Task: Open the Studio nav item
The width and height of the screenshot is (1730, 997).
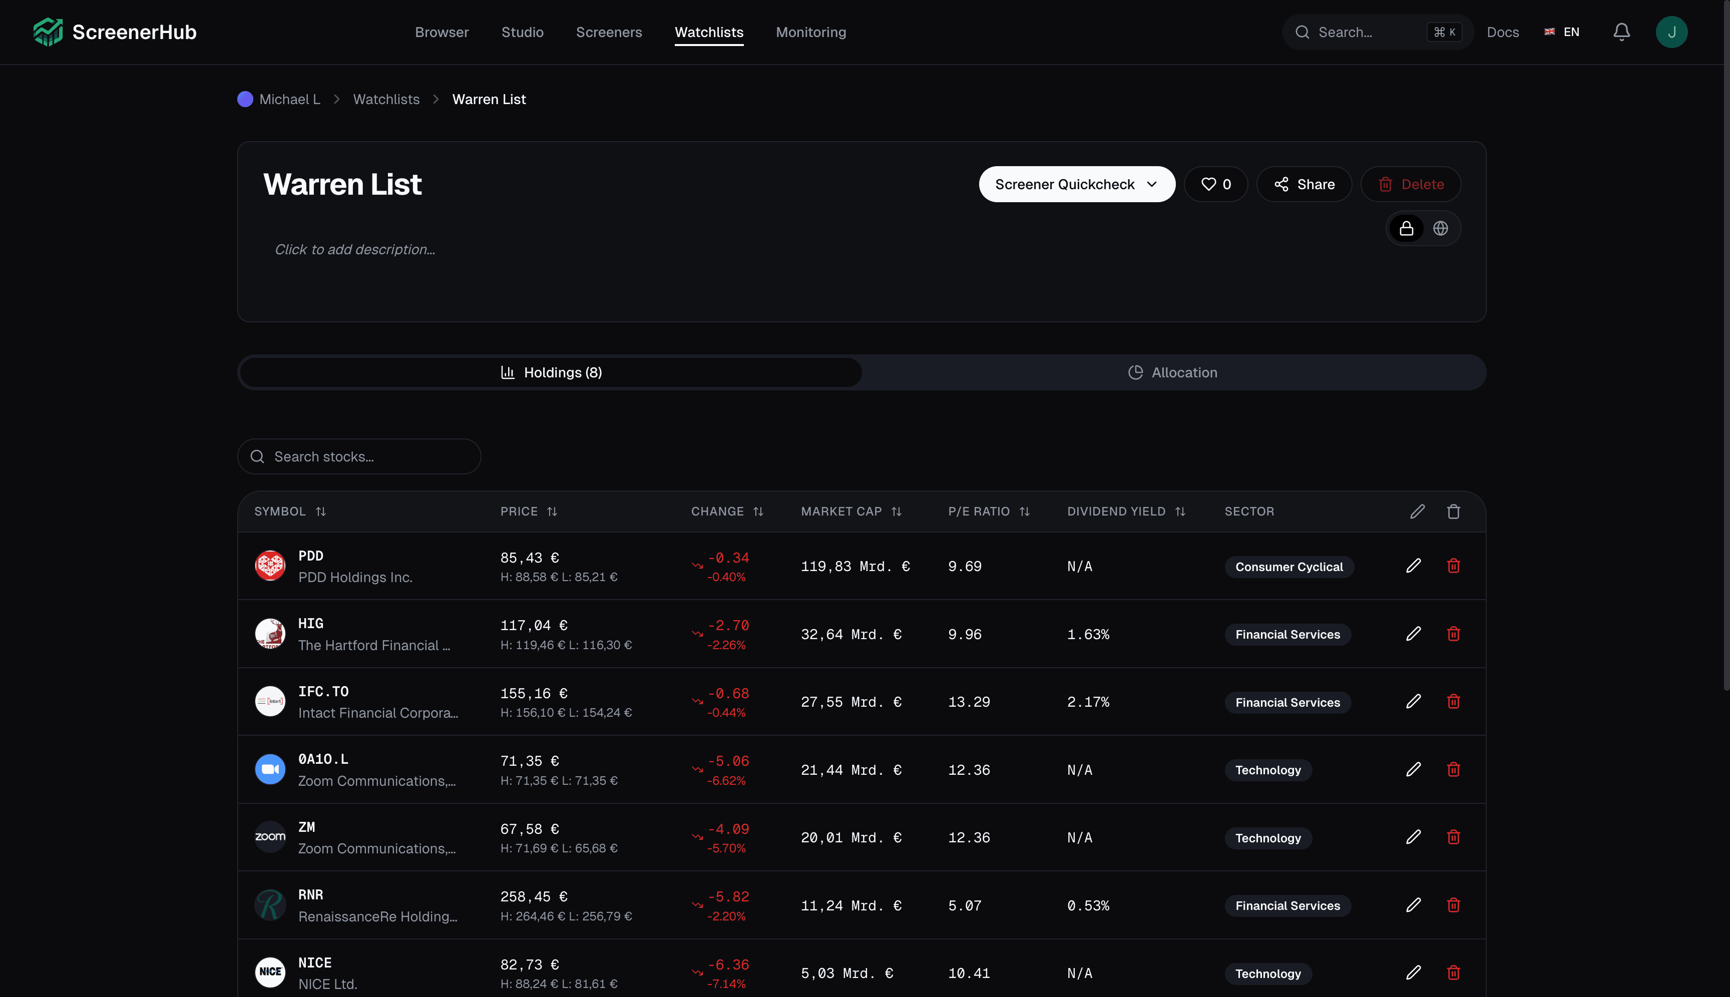Action: pyautogui.click(x=522, y=32)
